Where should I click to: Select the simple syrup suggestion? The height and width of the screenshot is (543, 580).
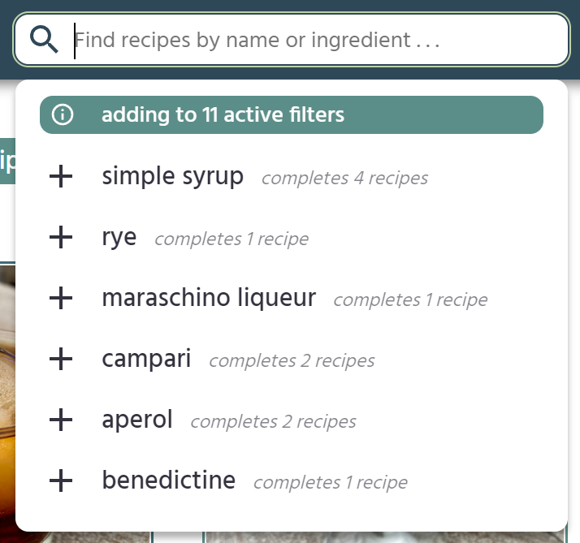pyautogui.click(x=172, y=177)
